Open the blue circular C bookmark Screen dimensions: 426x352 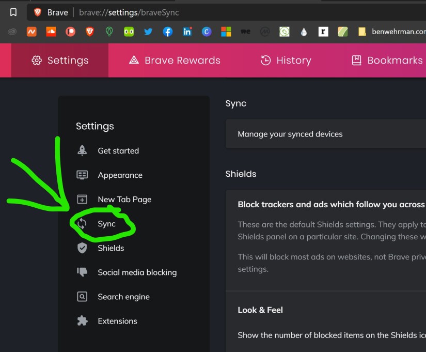tap(207, 32)
